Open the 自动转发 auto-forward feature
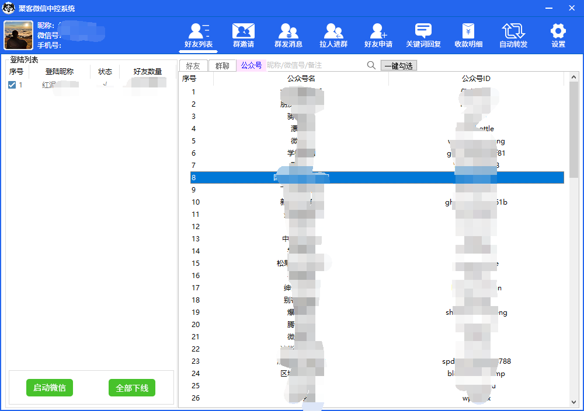This screenshot has height=411, width=584. coord(512,35)
